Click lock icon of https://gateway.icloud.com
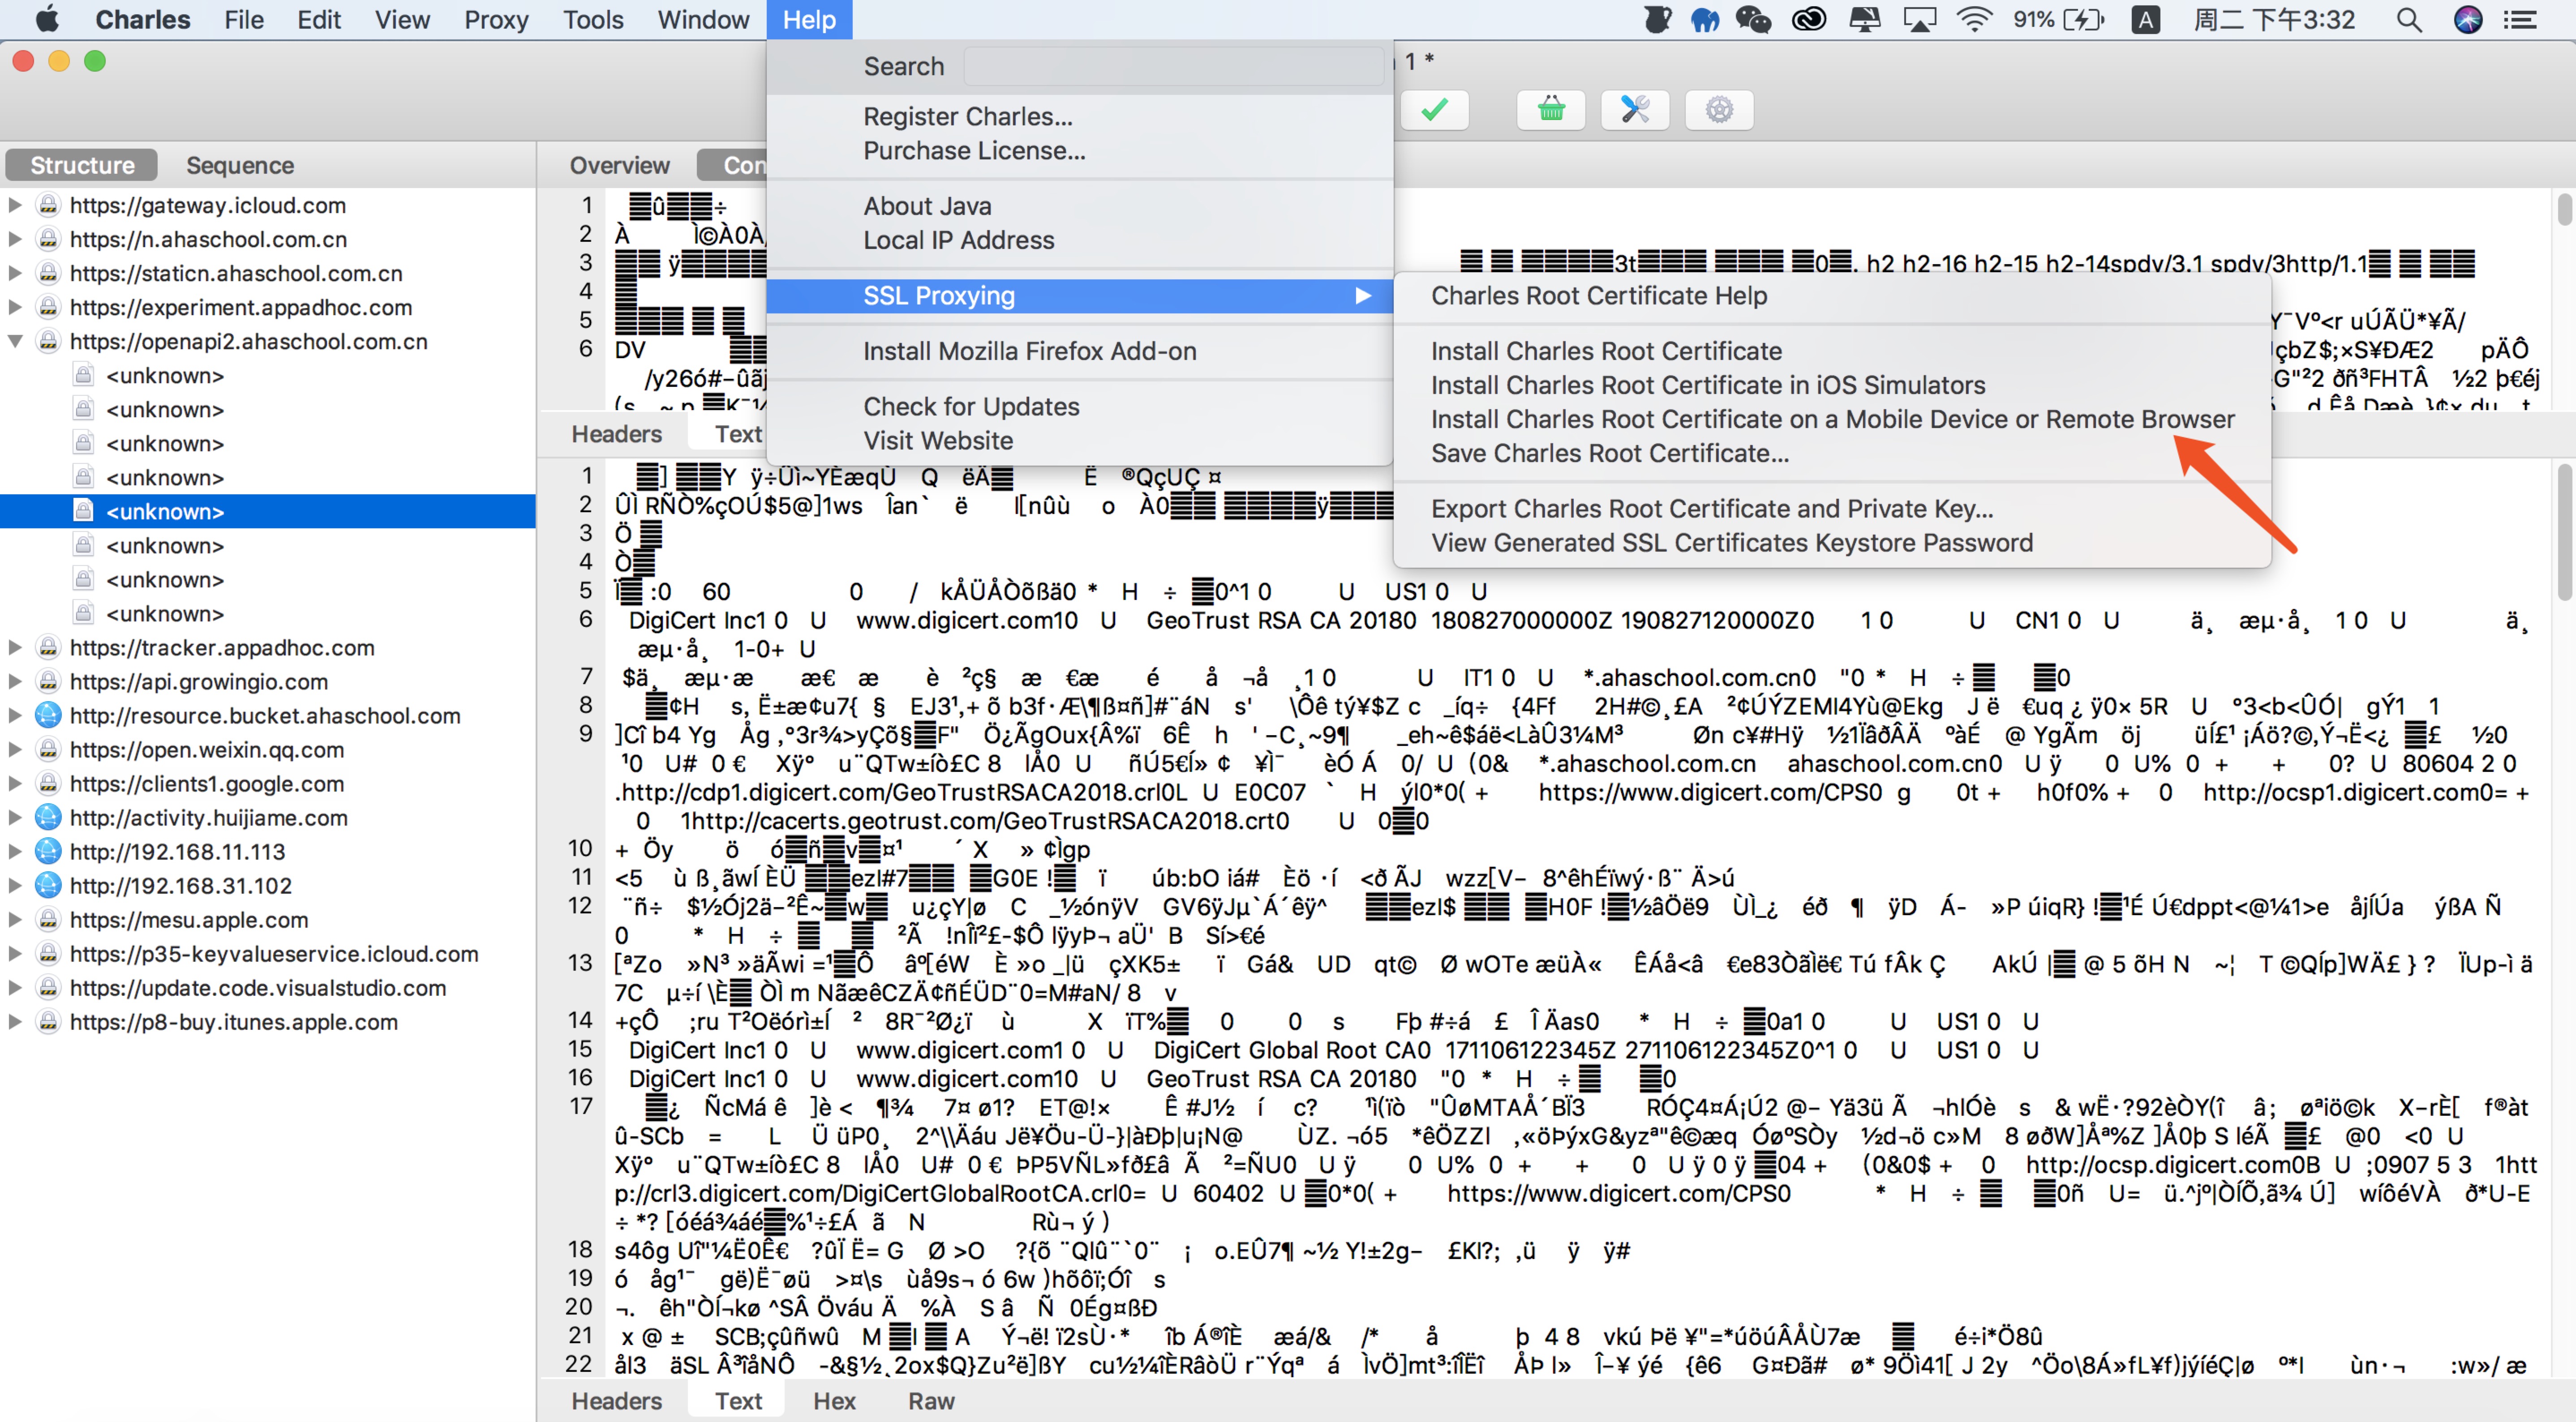The width and height of the screenshot is (2576, 1422). 48,205
